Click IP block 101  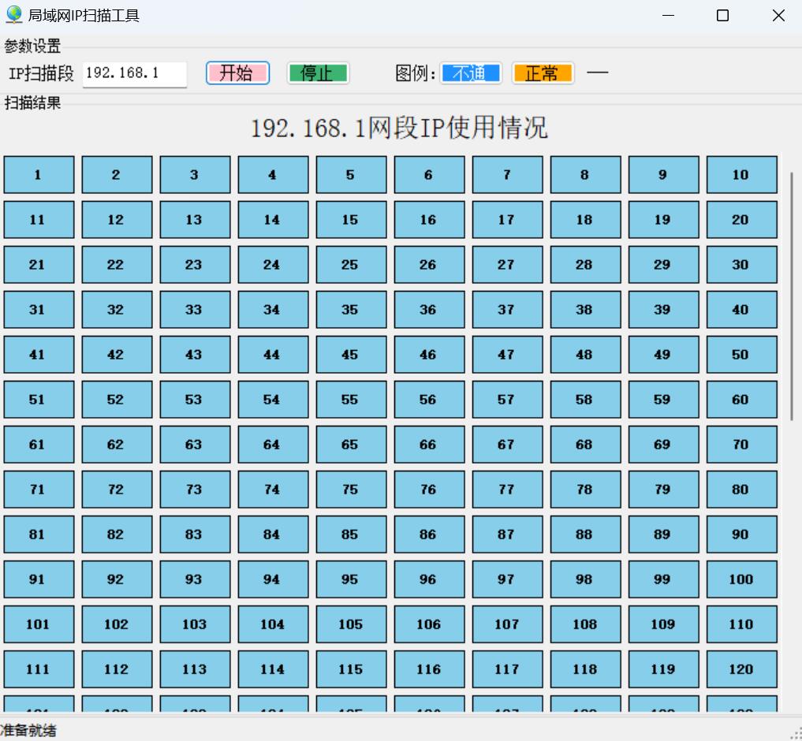(x=39, y=624)
